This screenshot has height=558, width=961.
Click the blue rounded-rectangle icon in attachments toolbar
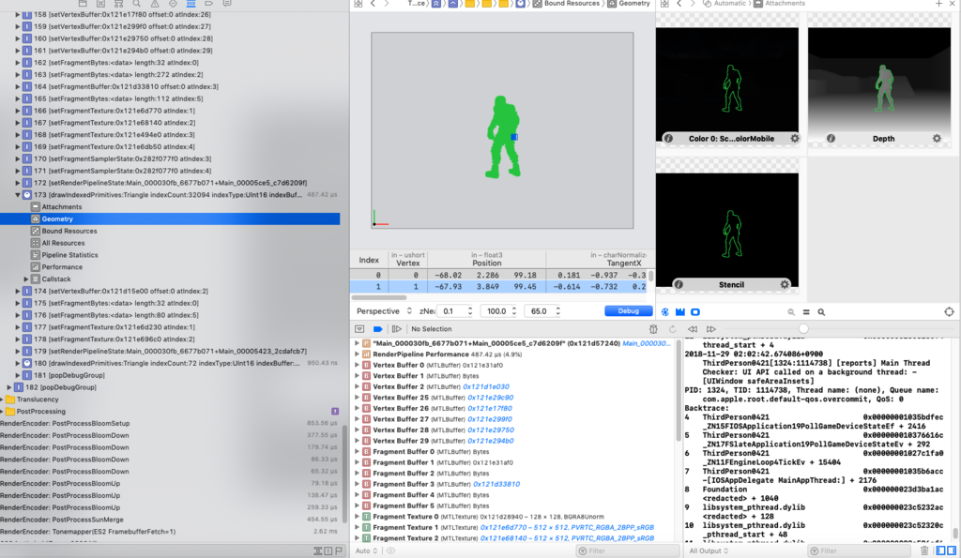[x=695, y=311]
